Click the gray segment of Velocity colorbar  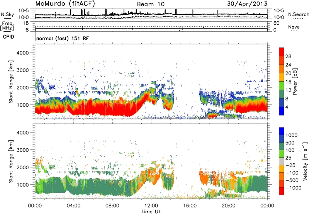282,161
